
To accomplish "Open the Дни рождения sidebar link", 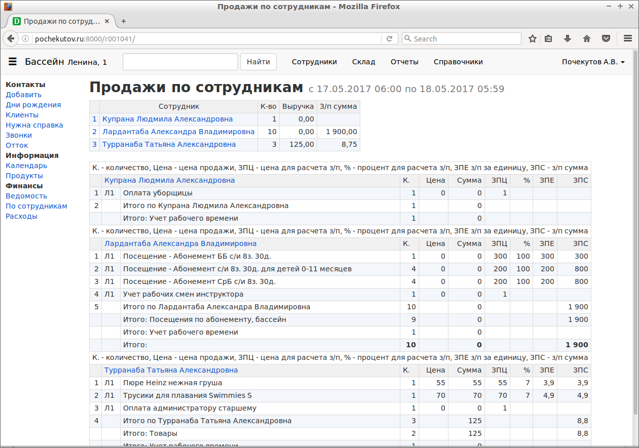I will tap(33, 105).
